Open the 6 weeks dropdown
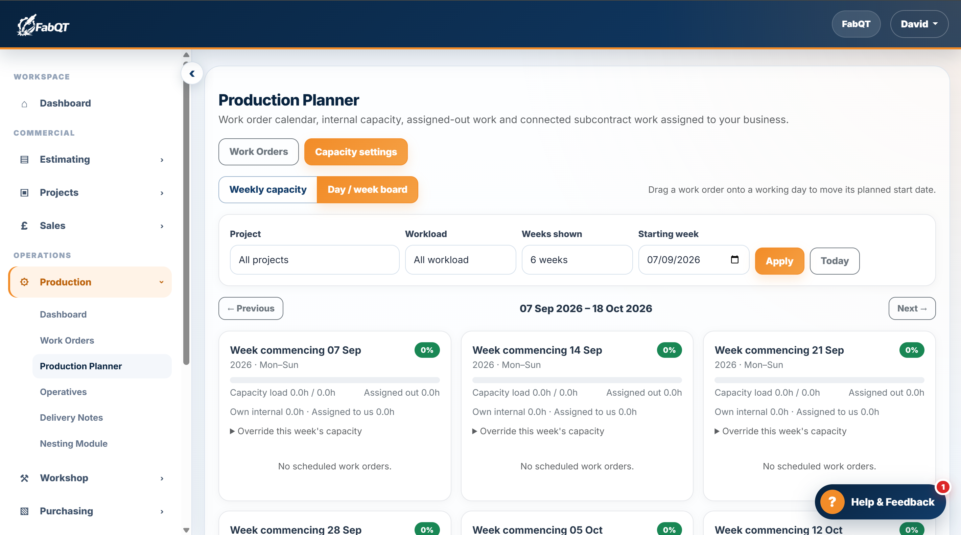The image size is (961, 535). 577,260
